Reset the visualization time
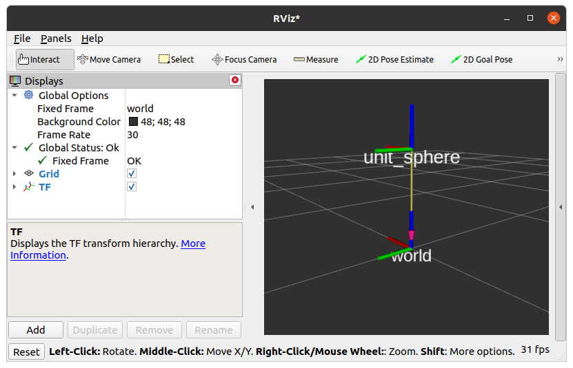 click(26, 351)
